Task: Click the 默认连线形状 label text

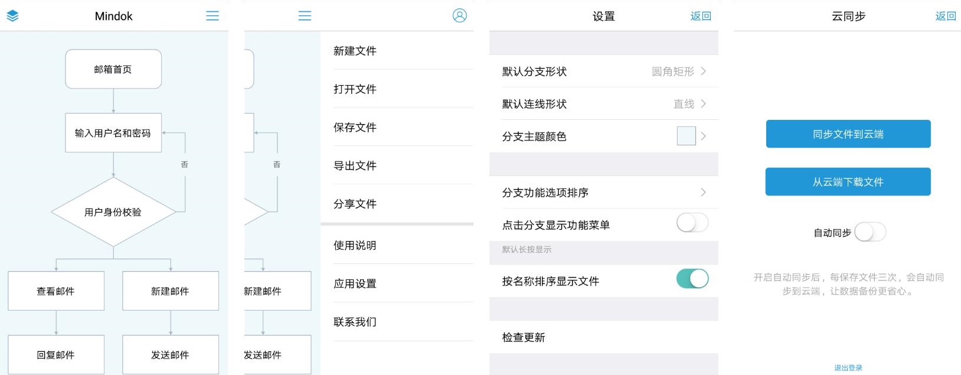Action: [x=534, y=104]
